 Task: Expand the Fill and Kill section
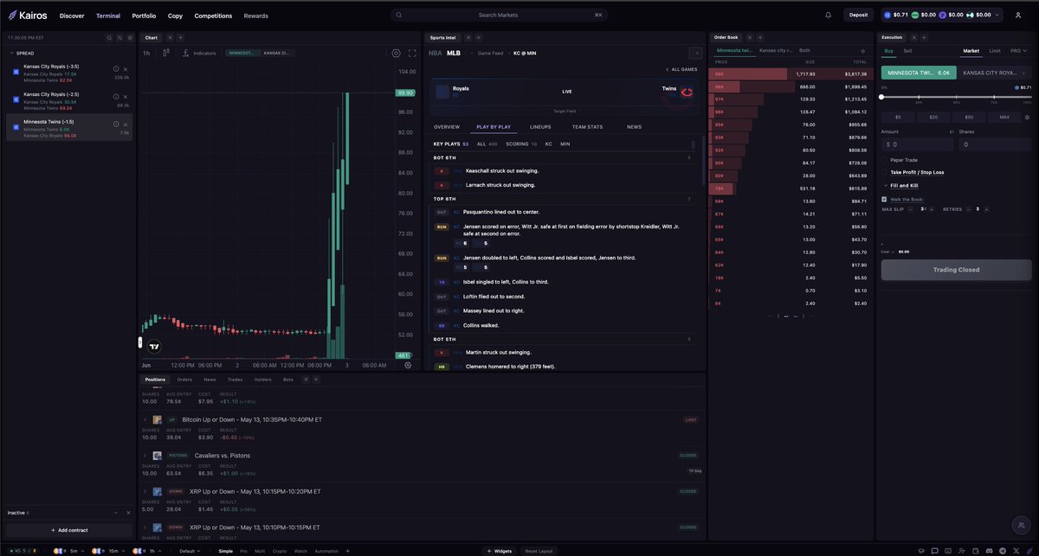pos(884,186)
